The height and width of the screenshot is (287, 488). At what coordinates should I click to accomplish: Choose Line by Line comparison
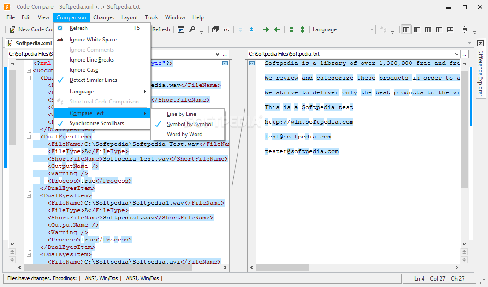tap(188, 114)
